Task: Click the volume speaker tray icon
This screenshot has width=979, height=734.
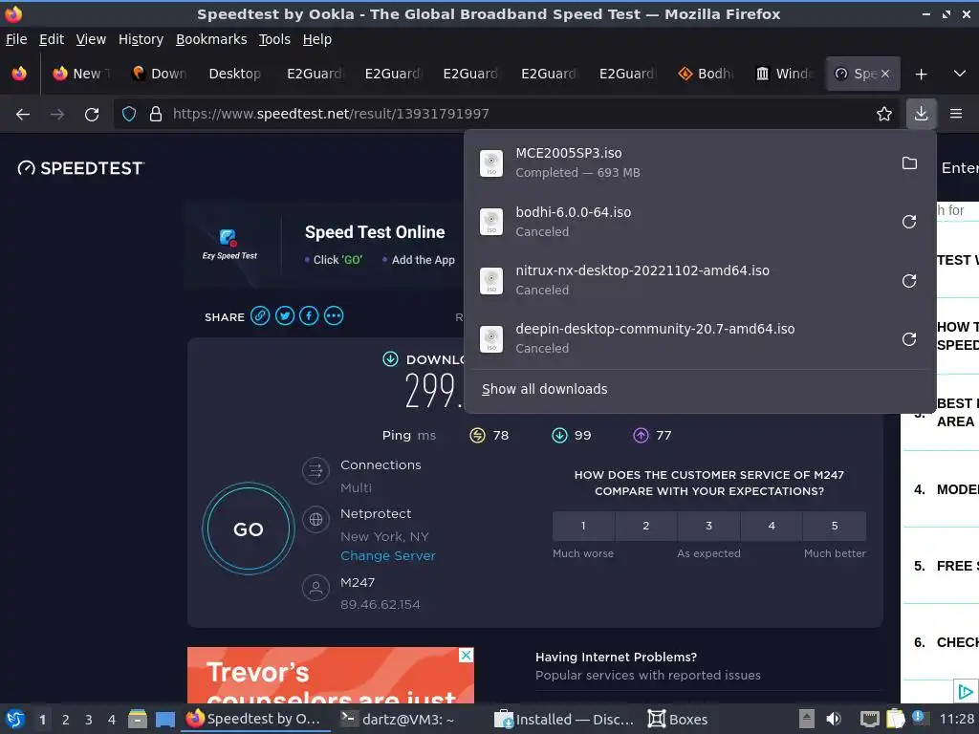Action: pos(834,719)
